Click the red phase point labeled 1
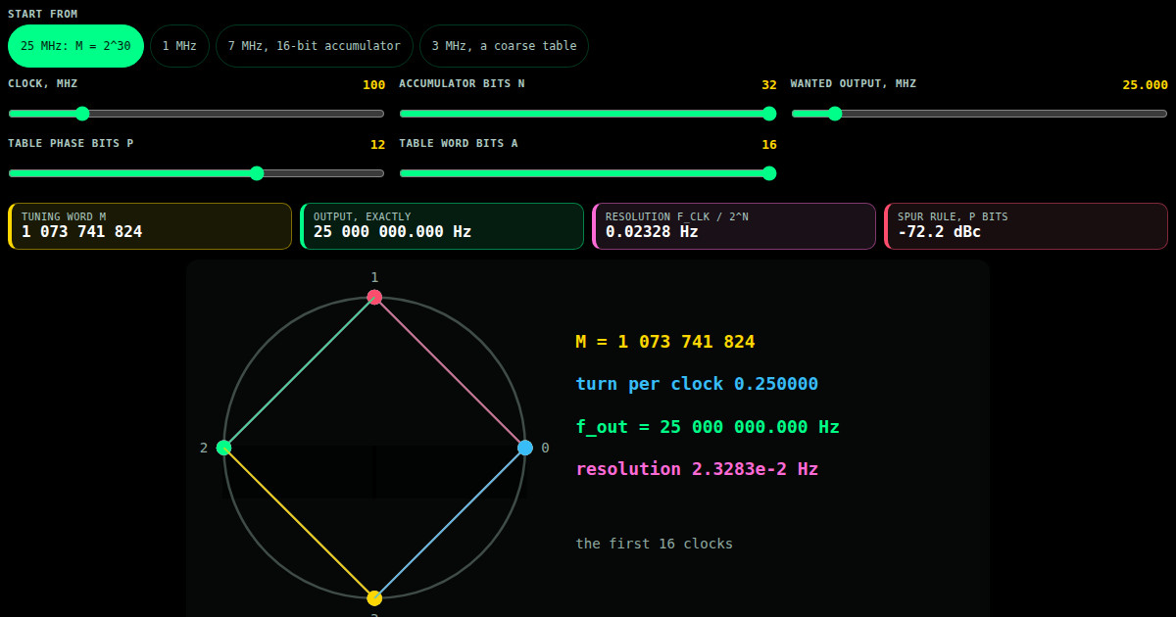The image size is (1176, 617). (374, 297)
